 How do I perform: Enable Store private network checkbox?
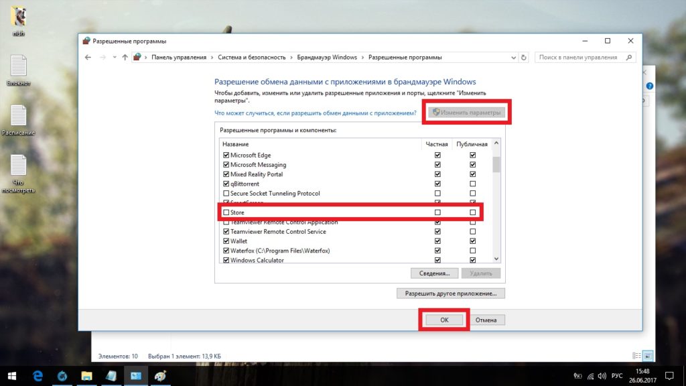(437, 212)
